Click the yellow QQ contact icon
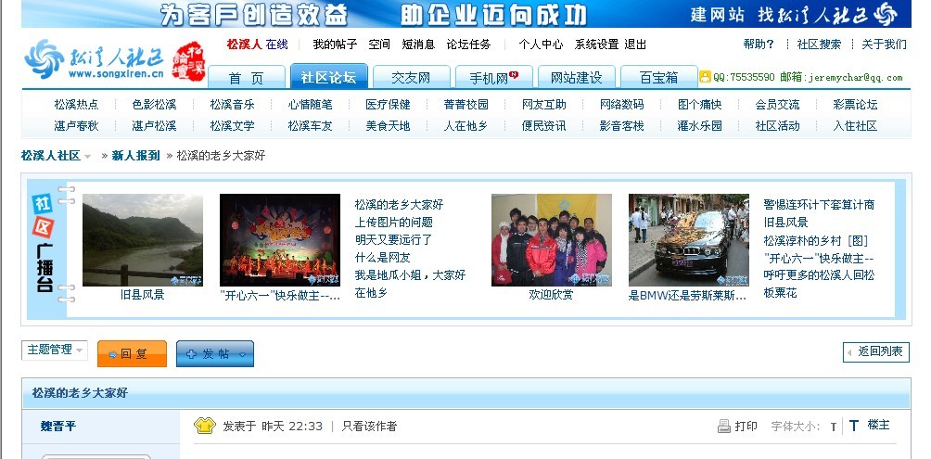The height and width of the screenshot is (459, 931). 705,77
